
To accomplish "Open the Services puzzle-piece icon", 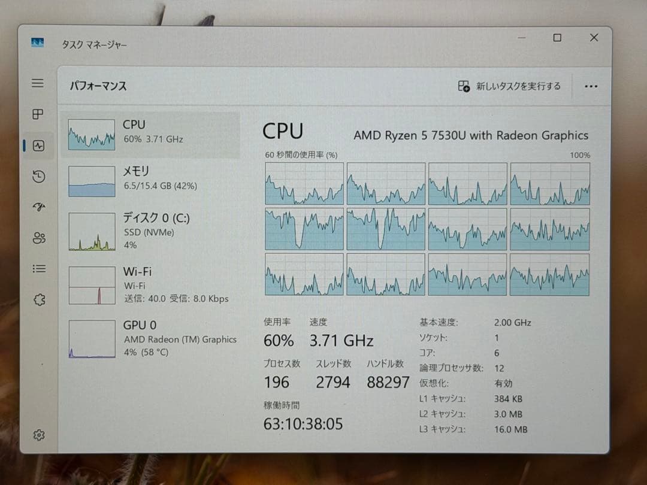I will 40,299.
